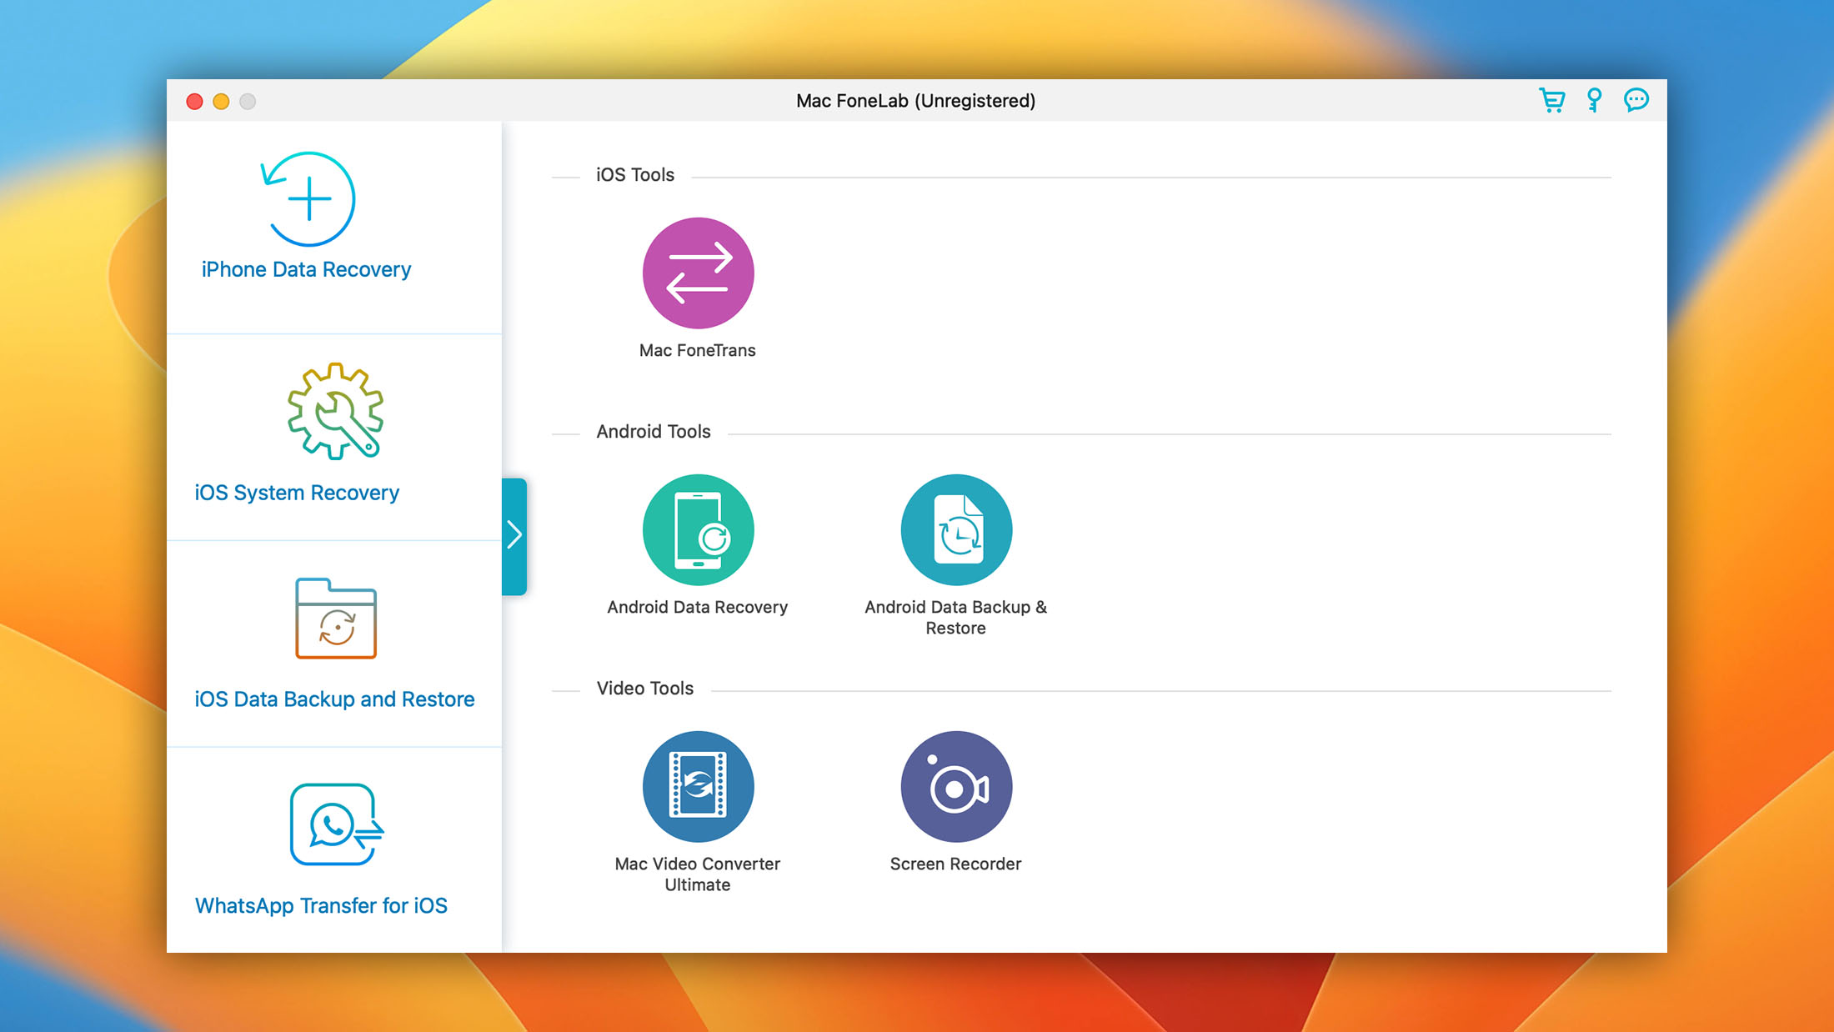Viewport: 1834px width, 1032px height.
Task: Click the Mac FoneTrans text label
Action: [x=698, y=350]
